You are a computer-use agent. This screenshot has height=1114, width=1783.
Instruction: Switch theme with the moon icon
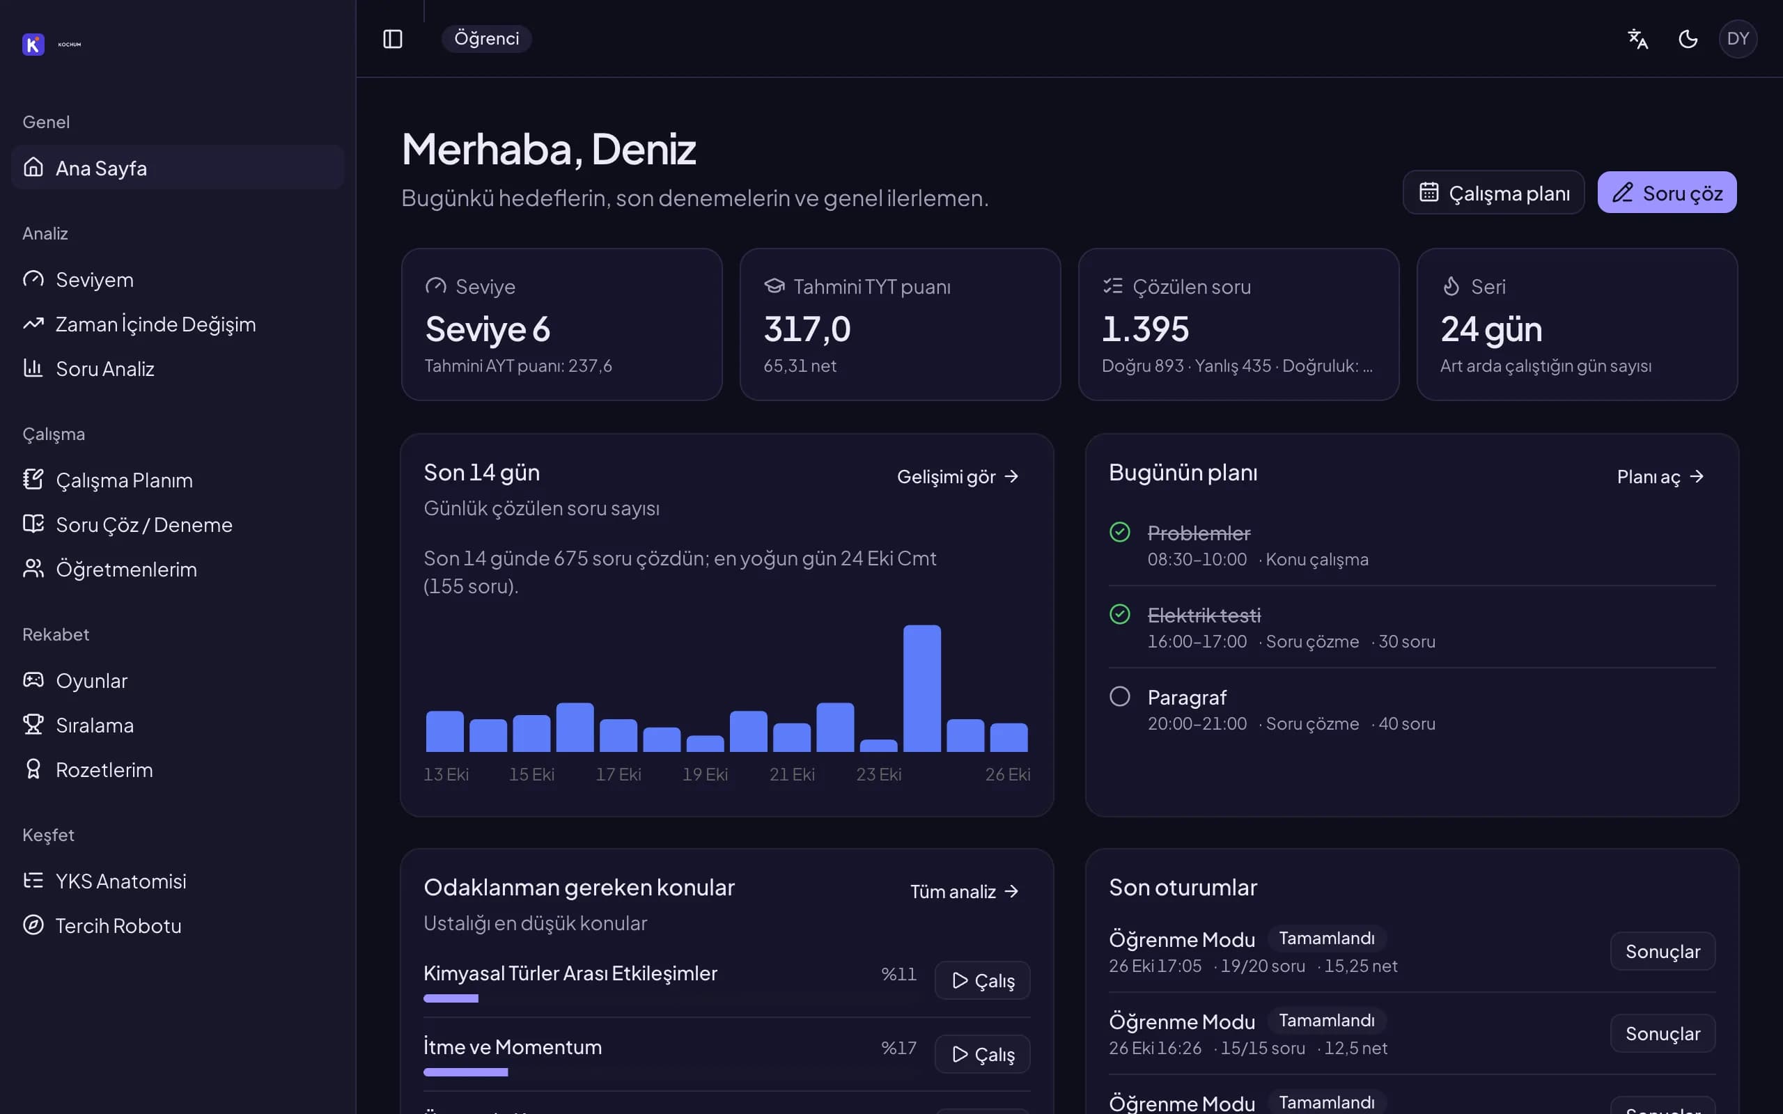click(x=1688, y=39)
